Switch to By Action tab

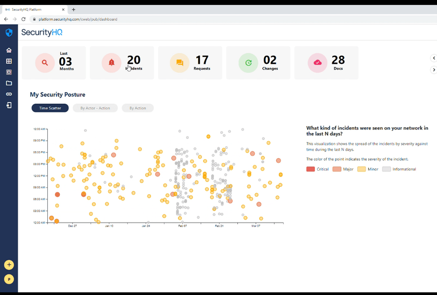coord(137,108)
